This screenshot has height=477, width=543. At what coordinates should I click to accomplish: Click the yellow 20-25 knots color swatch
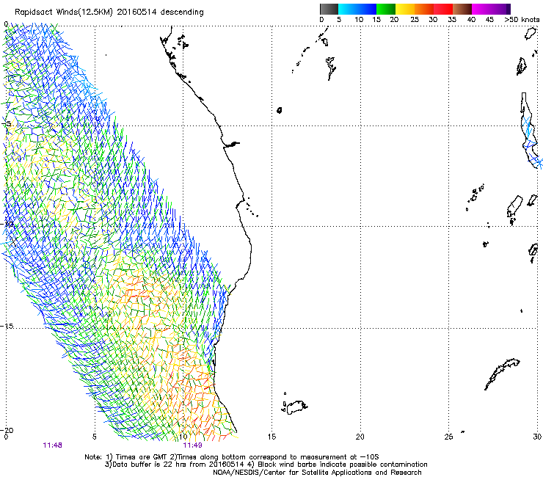pos(405,9)
